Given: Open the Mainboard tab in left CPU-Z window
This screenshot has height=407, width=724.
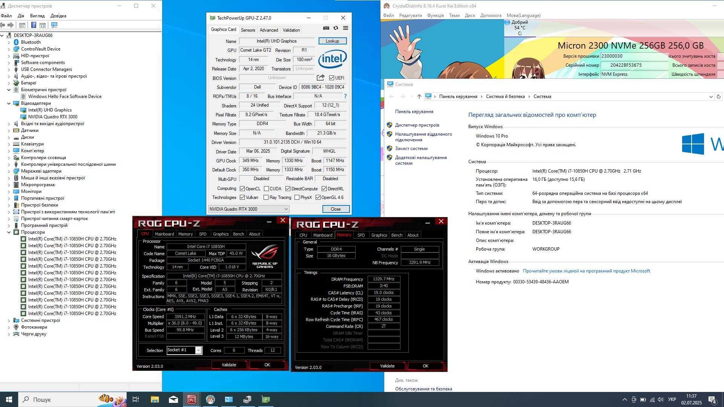Looking at the screenshot, I should coord(164,234).
